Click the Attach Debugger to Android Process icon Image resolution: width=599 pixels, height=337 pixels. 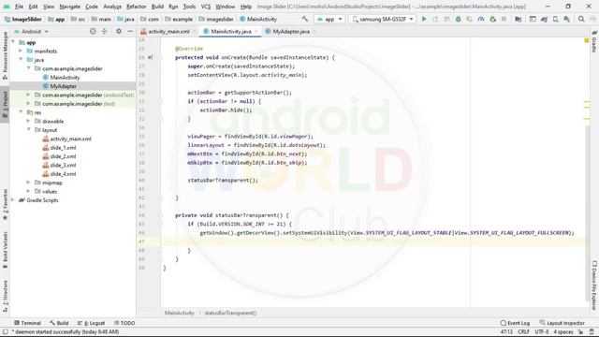pyautogui.click(x=493, y=19)
